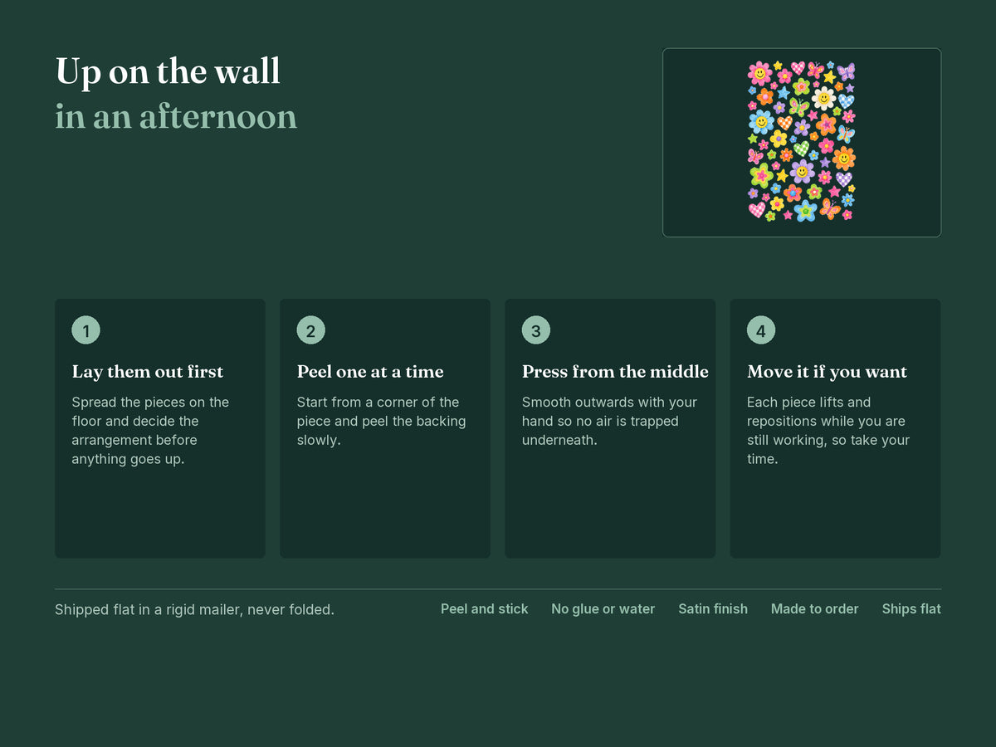This screenshot has height=747, width=996.
Task: Click the 'Ships flat' tag
Action: (x=911, y=609)
